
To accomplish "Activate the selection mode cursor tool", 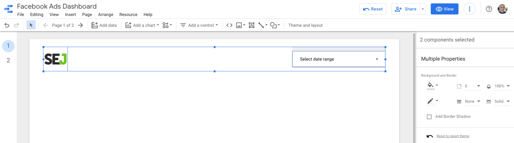I will (x=31, y=25).
